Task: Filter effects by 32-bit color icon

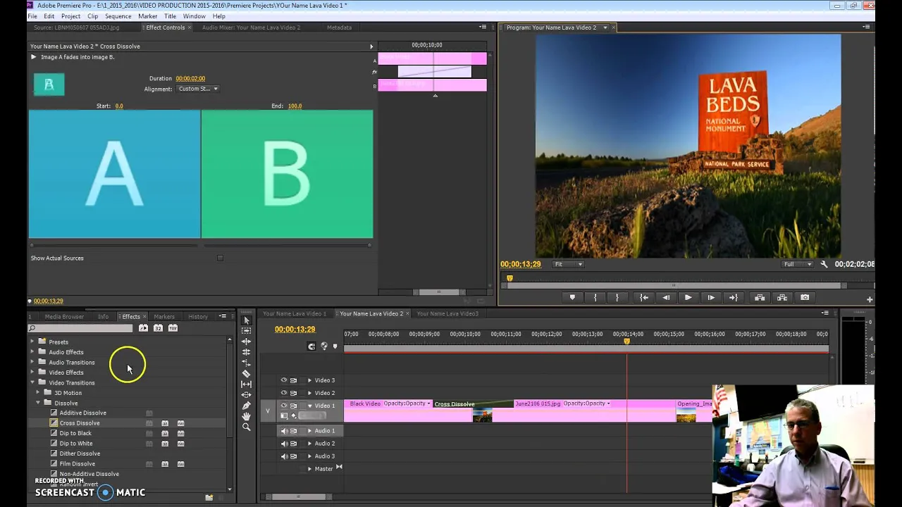Action: (x=158, y=328)
